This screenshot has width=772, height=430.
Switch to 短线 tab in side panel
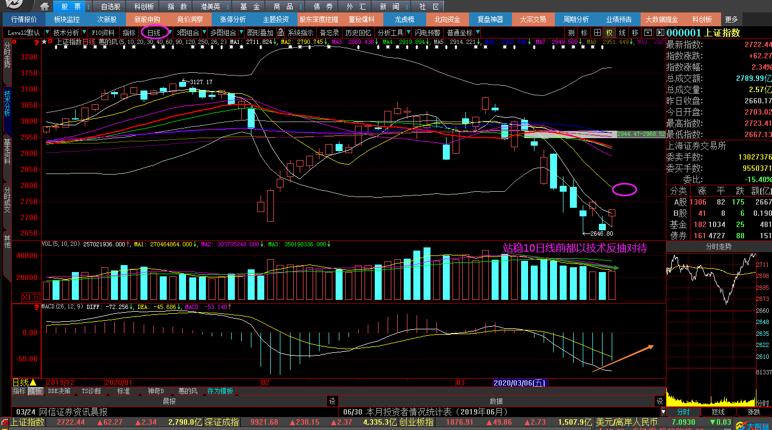(718, 412)
